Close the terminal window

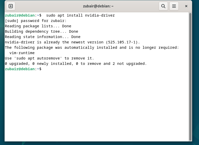[x=186, y=6]
